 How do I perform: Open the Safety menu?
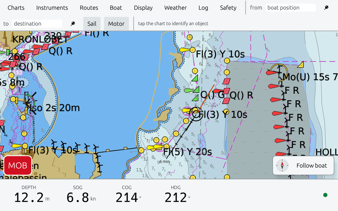click(x=228, y=8)
